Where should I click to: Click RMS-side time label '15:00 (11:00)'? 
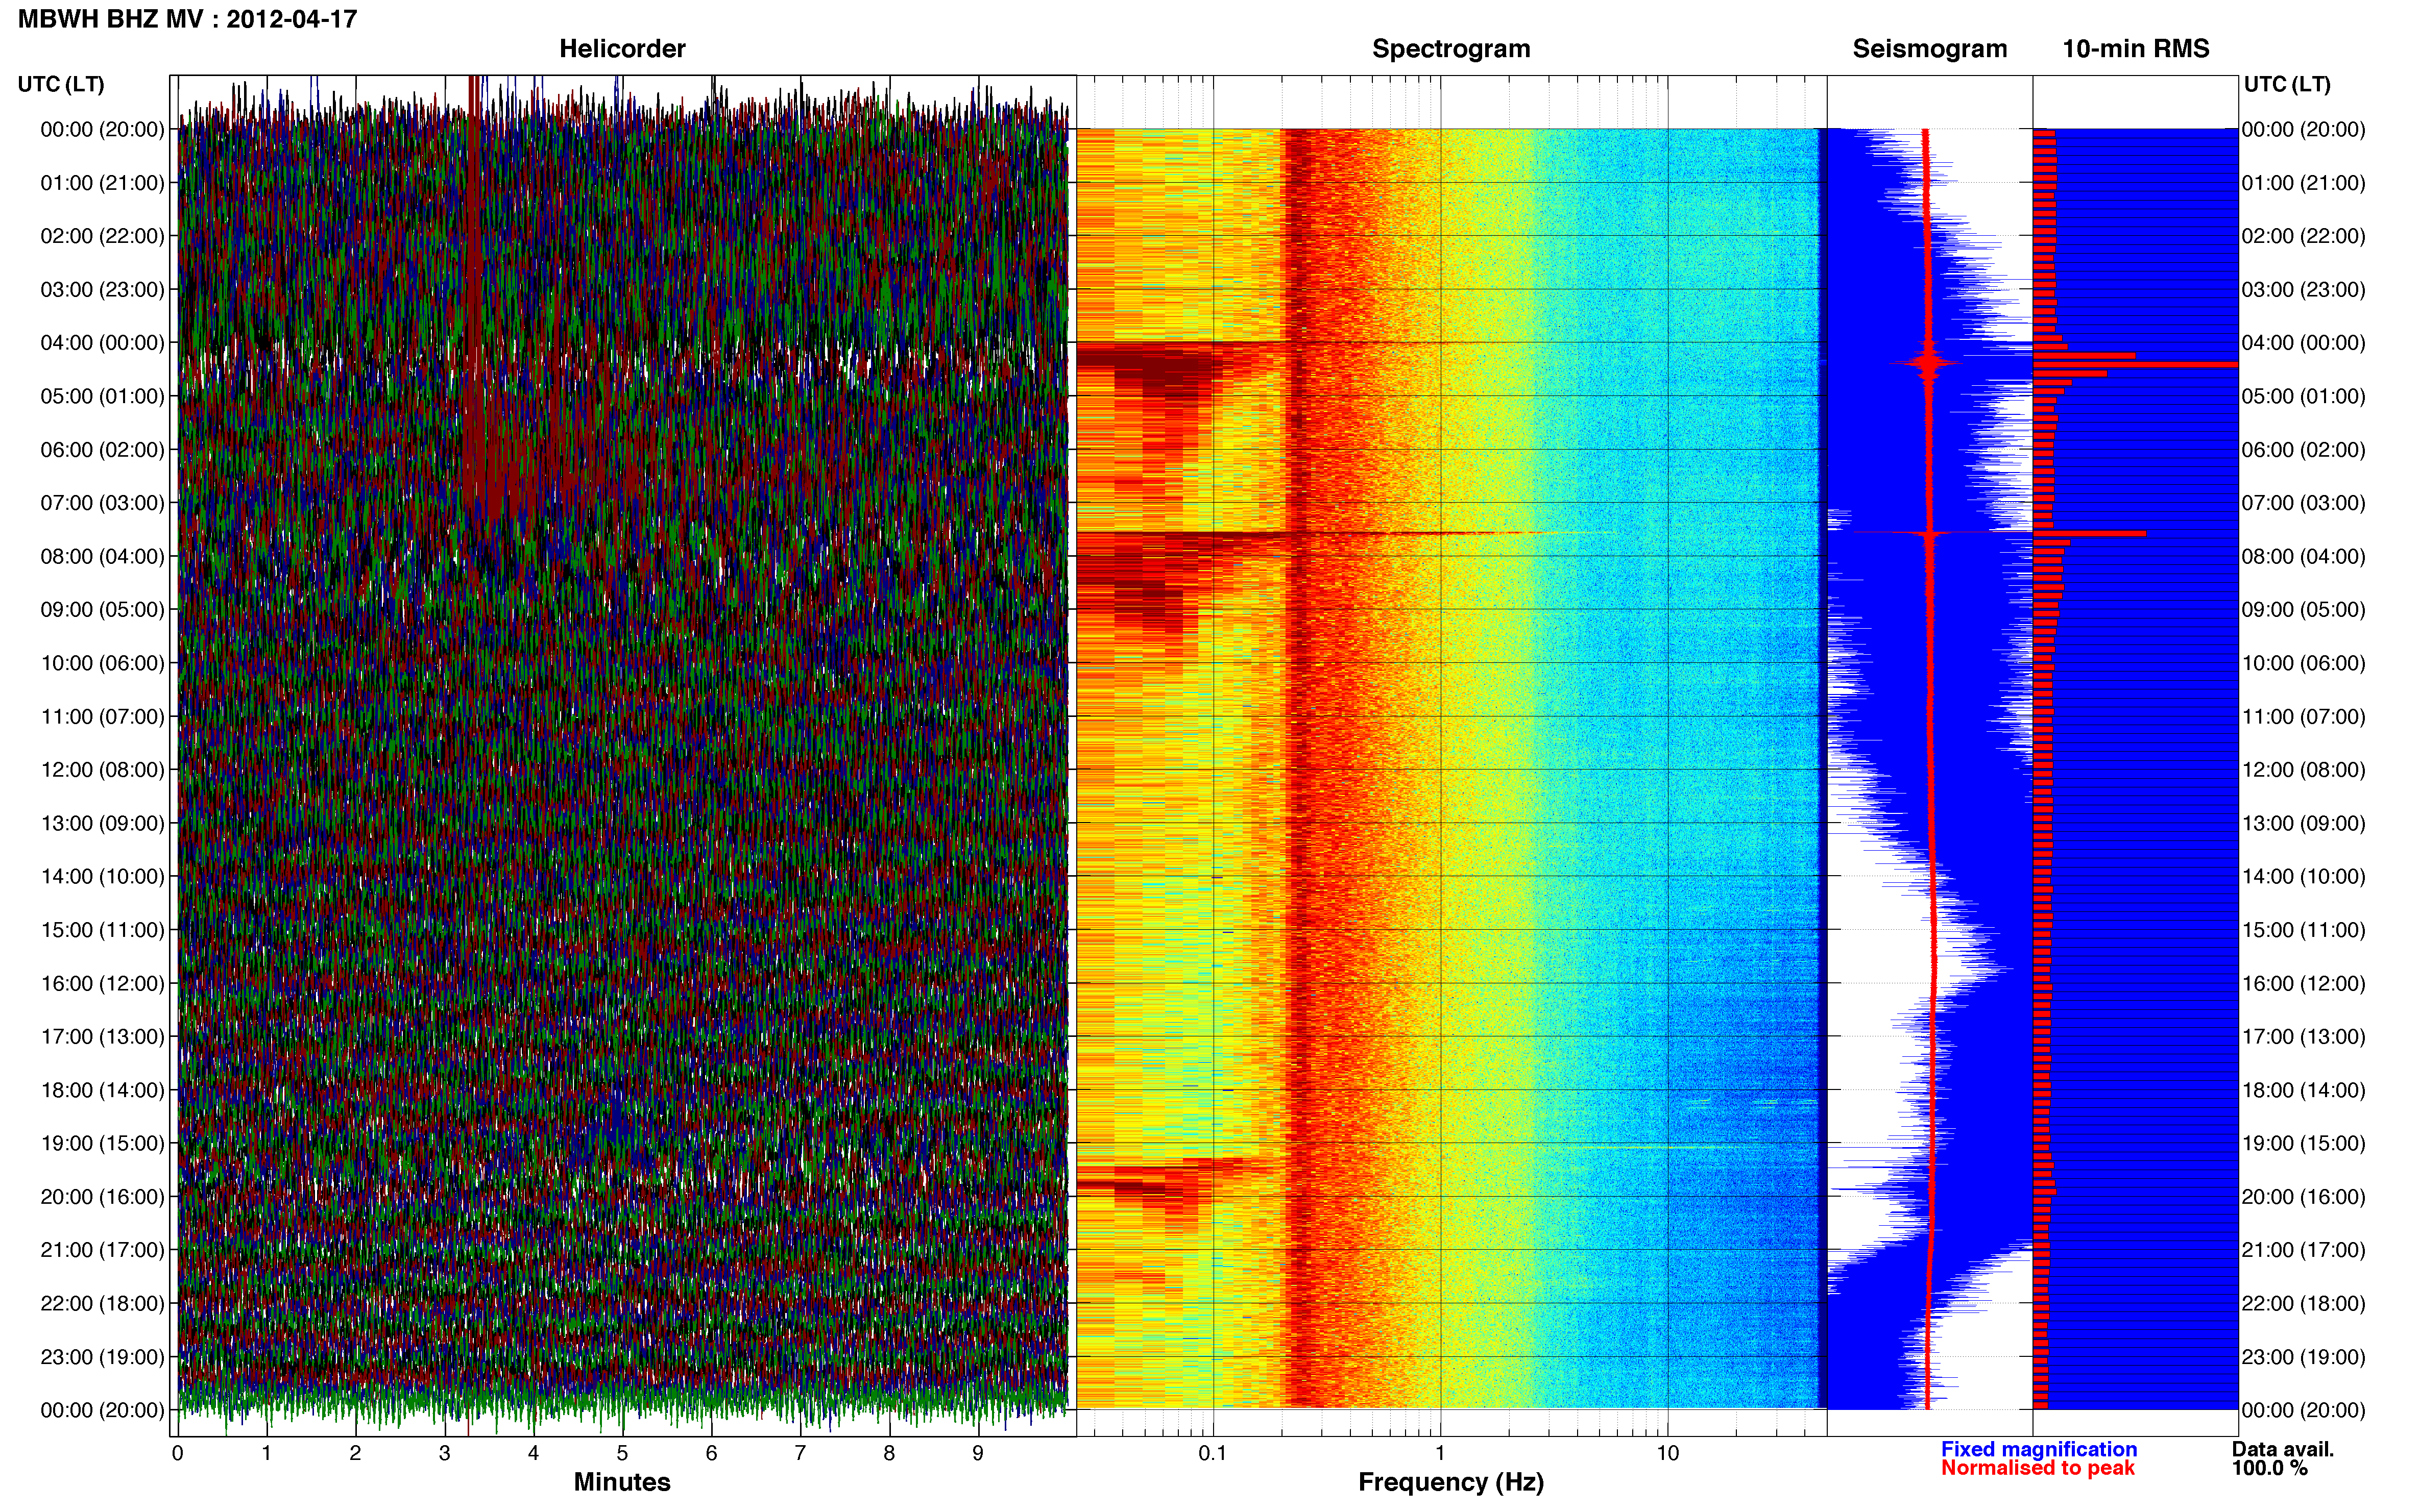tap(2304, 930)
